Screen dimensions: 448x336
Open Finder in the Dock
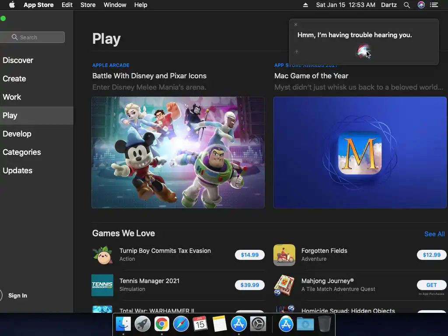click(123, 324)
